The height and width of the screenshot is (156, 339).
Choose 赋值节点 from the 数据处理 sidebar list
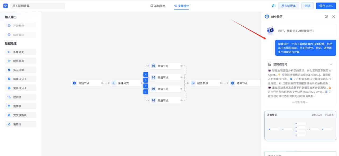point(21,61)
